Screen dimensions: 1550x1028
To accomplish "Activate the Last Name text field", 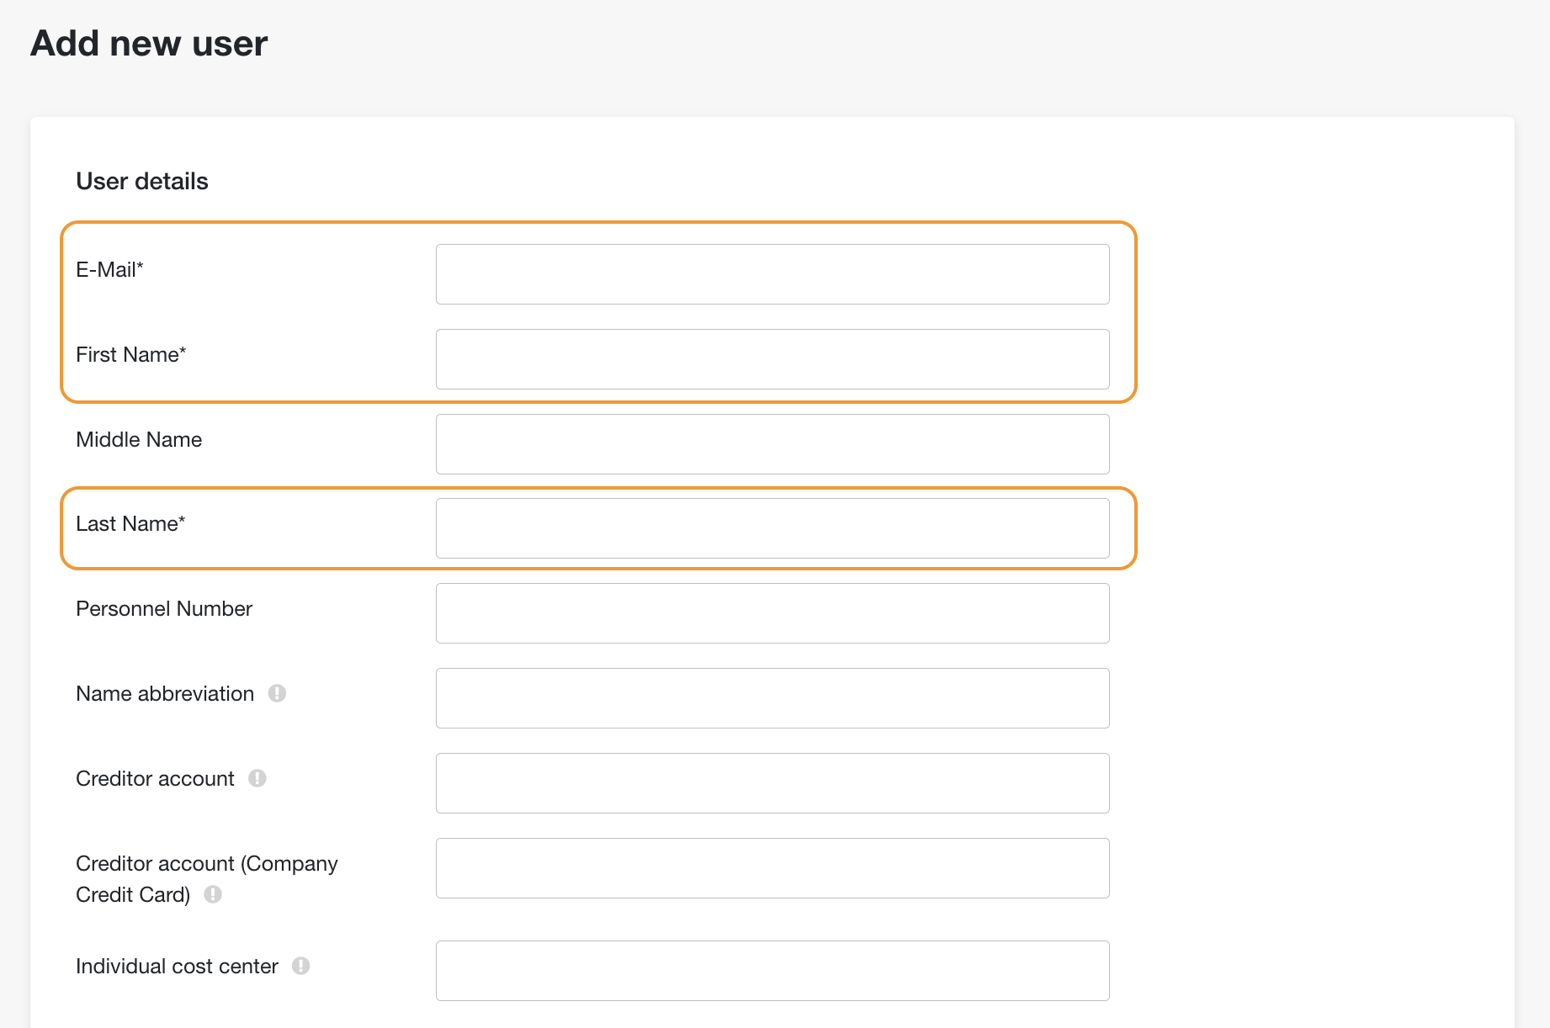I will point(772,528).
